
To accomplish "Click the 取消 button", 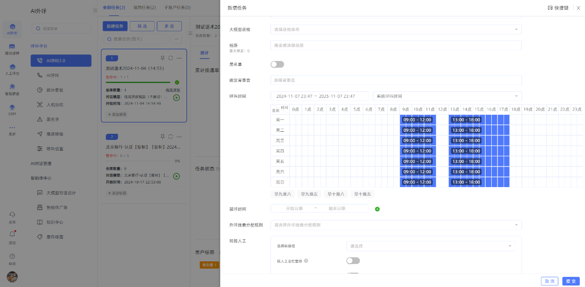I will [x=549, y=281].
